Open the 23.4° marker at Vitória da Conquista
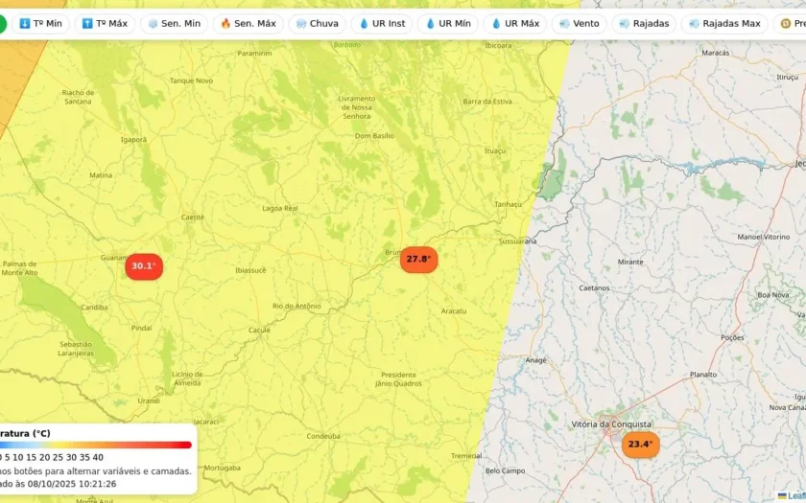 (641, 445)
